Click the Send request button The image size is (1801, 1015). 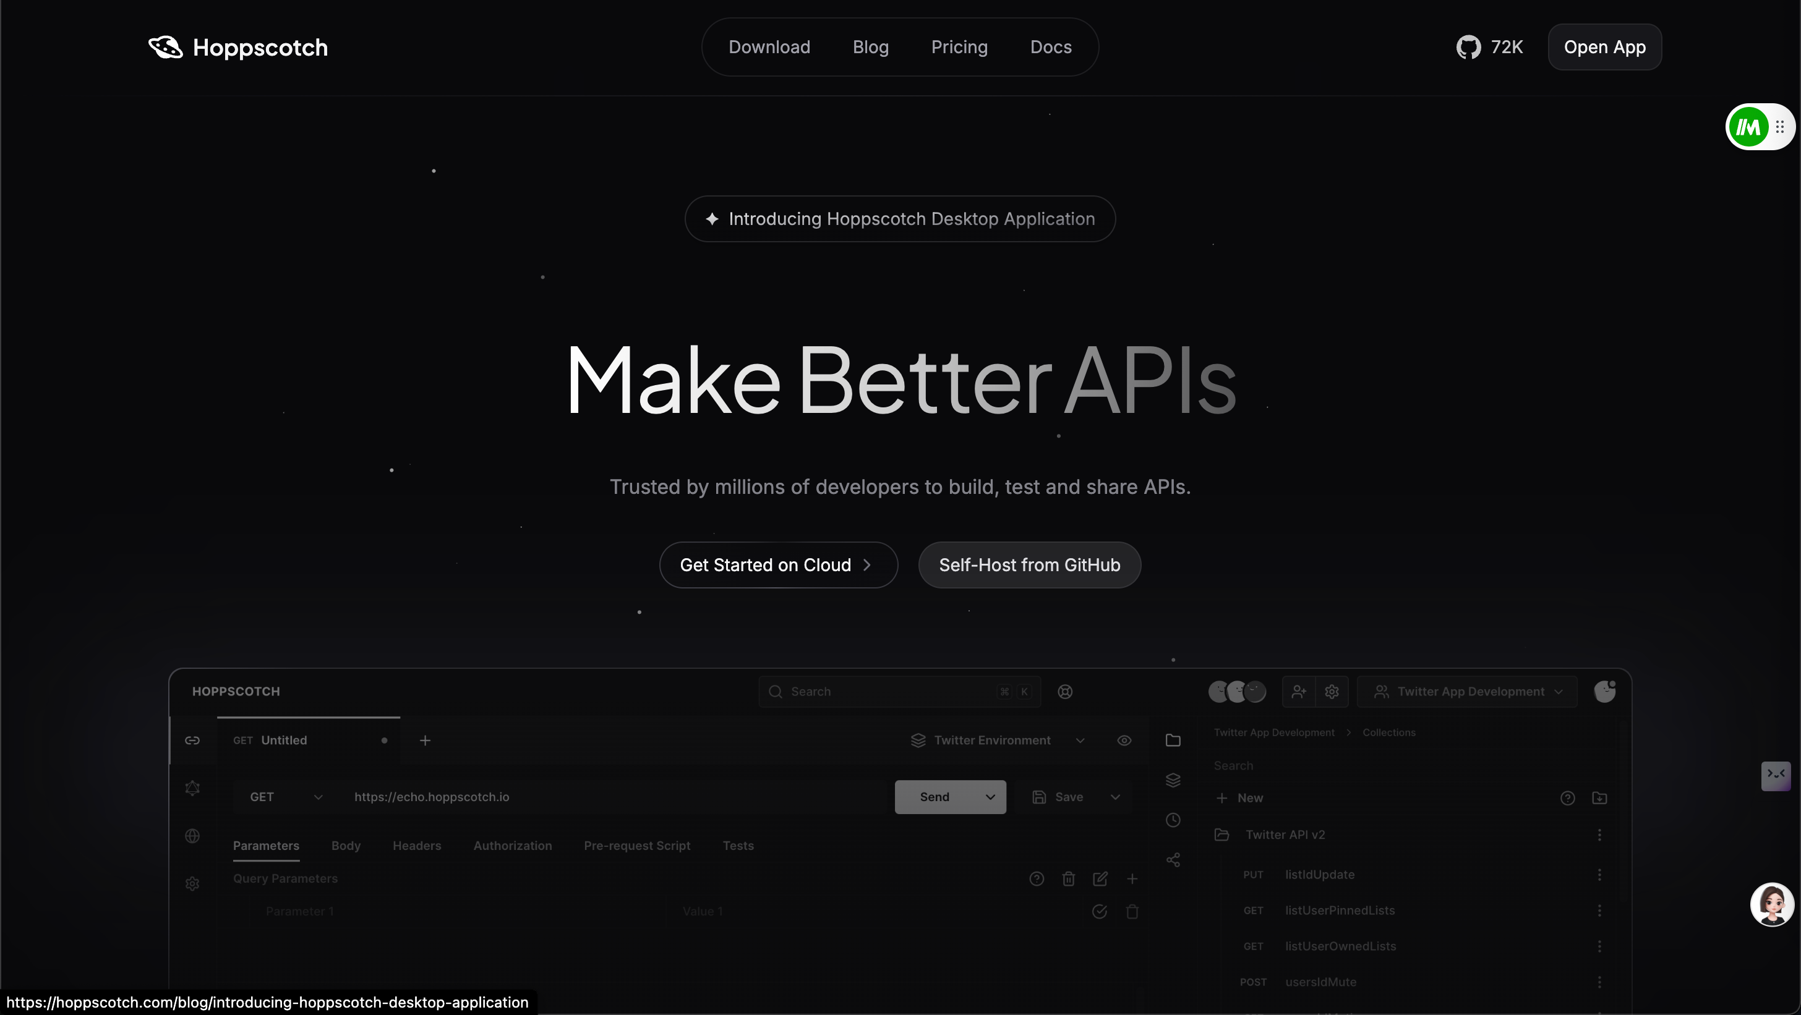point(936,797)
